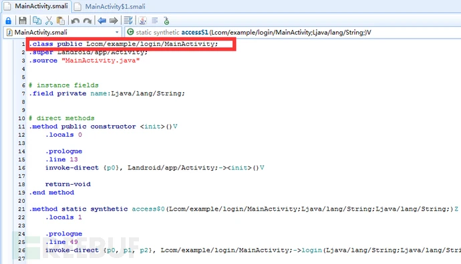
Task: Click the '.line 13' directive
Action: click(61, 159)
